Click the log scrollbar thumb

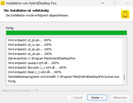coord(124,77)
